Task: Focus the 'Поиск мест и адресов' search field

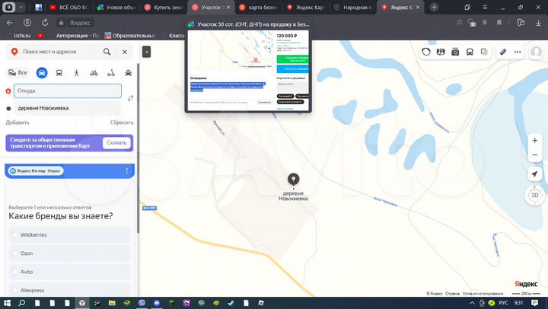Action: tap(49, 52)
